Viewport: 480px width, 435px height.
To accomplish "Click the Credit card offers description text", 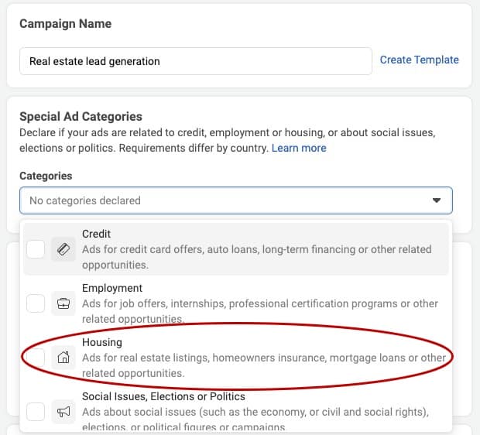I will [257, 257].
